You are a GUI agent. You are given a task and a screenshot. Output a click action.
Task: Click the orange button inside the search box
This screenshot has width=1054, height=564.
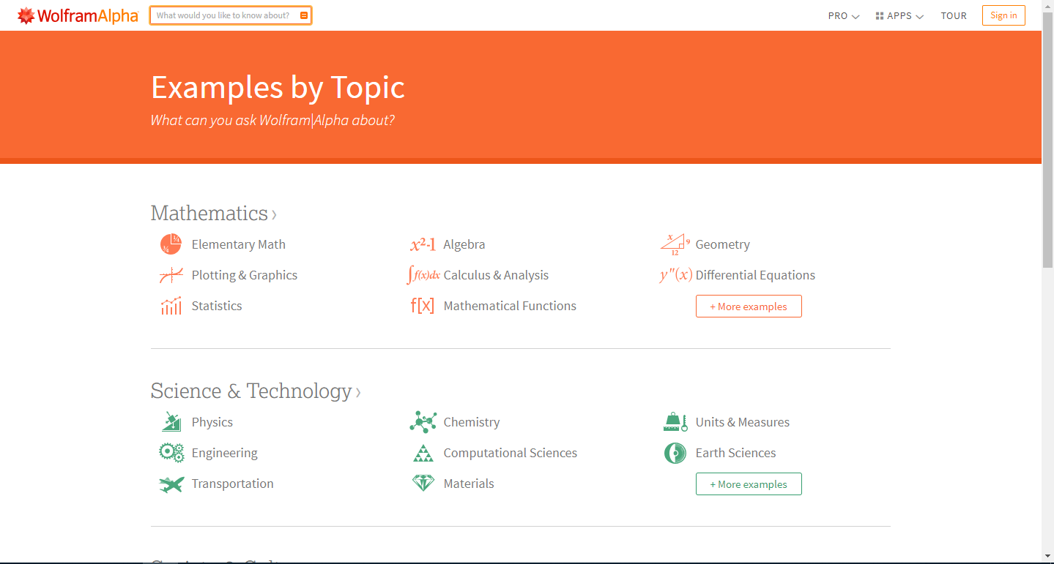coord(304,15)
